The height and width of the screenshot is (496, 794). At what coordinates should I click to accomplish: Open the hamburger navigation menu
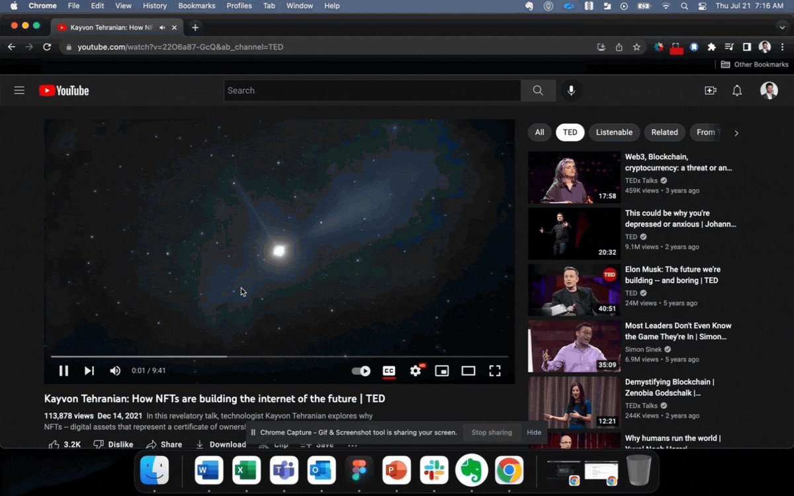coord(19,90)
